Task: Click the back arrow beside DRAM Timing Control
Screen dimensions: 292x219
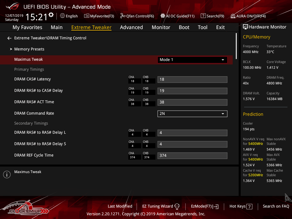Action: point(9,38)
